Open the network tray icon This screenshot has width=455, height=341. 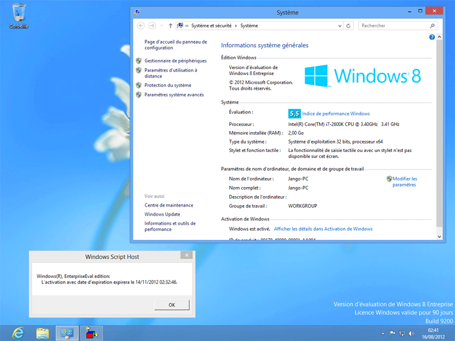(x=402, y=334)
